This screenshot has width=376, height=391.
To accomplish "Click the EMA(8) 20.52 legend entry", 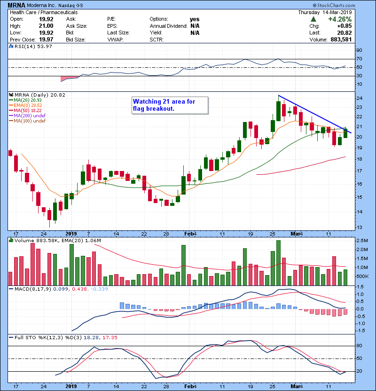I will coord(28,105).
